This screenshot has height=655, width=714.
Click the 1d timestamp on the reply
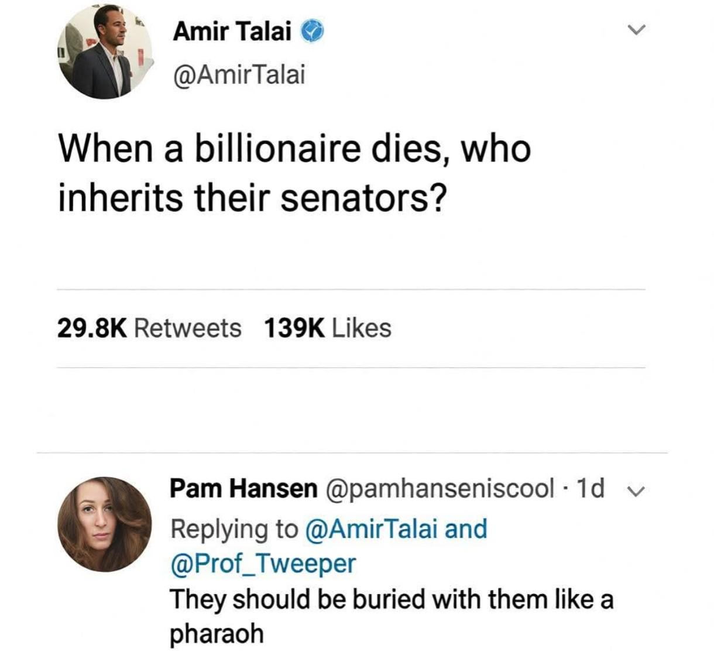[x=590, y=488]
